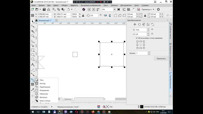Select the center anchor point in the grid

click(140, 45)
